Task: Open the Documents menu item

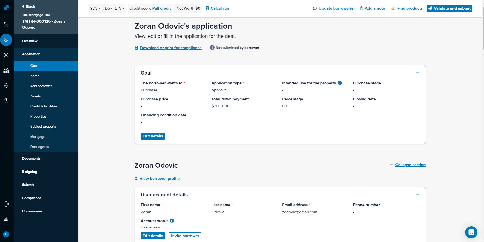Action: pos(31,158)
